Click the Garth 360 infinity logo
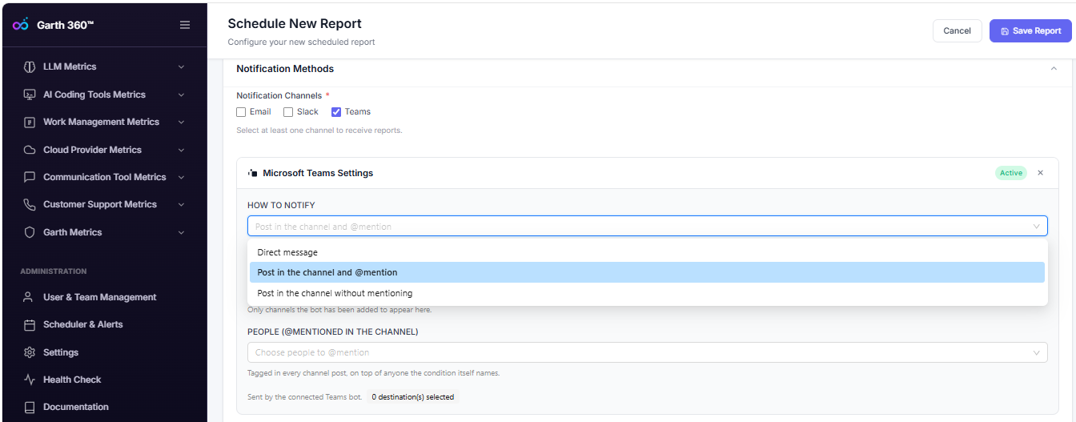 pyautogui.click(x=21, y=25)
